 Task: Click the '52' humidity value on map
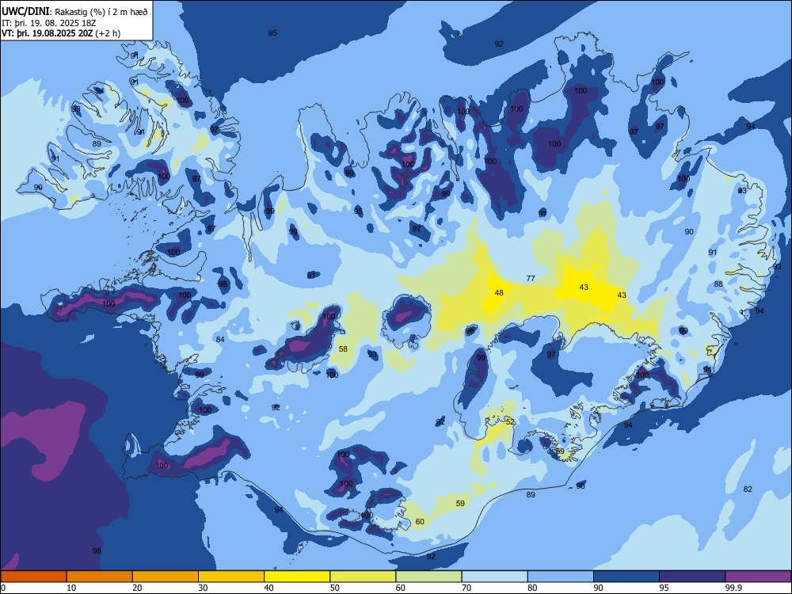click(x=510, y=422)
